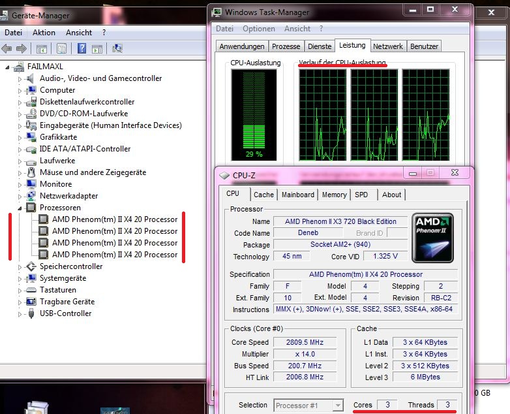Open the Memory tab in CPU-Z
Image resolution: width=510 pixels, height=414 pixels.
pos(335,195)
